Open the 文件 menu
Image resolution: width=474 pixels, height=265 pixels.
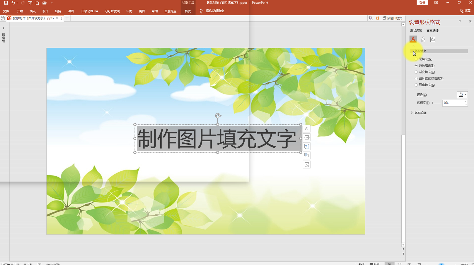[6, 11]
